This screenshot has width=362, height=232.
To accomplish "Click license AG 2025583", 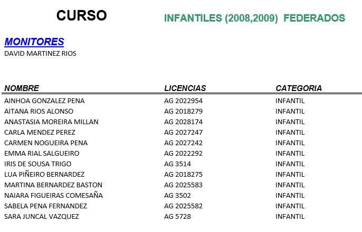I will 183,185.
